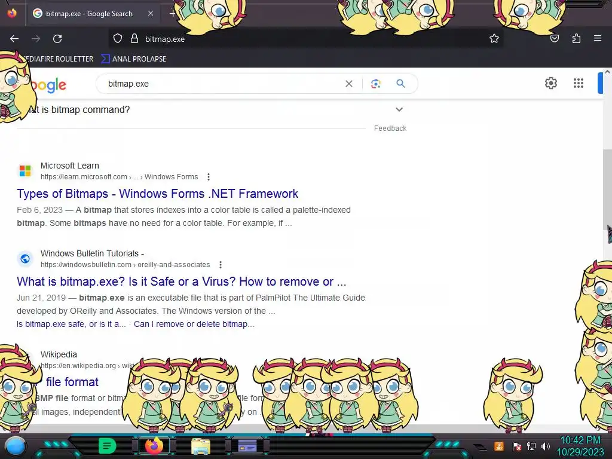Open 'What is bitmap.exe? Is it Safe' result

pyautogui.click(x=182, y=281)
